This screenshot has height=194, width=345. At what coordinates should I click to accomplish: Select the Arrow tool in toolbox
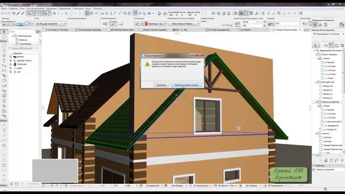pyautogui.click(x=4, y=32)
